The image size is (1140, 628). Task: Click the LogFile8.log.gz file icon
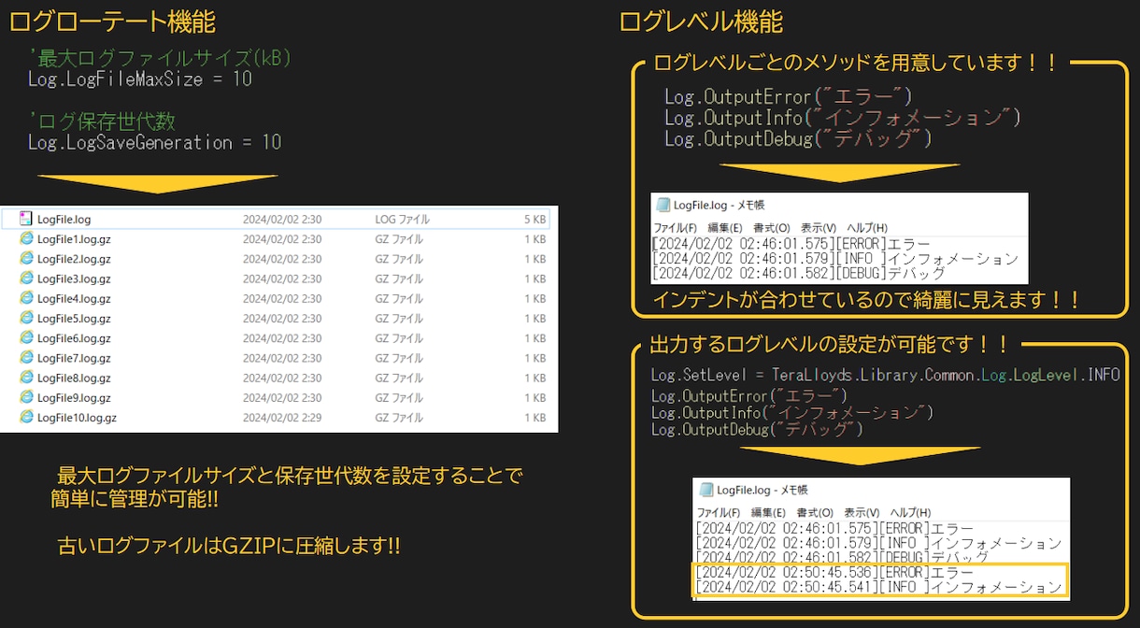pos(26,378)
